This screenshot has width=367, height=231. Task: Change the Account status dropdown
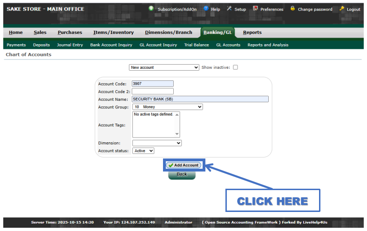tap(143, 151)
